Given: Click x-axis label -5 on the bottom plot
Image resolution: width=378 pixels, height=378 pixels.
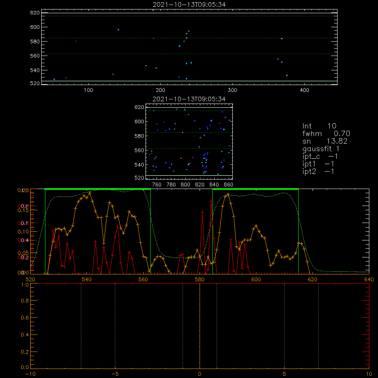Looking at the screenshot, I should click(115, 374).
